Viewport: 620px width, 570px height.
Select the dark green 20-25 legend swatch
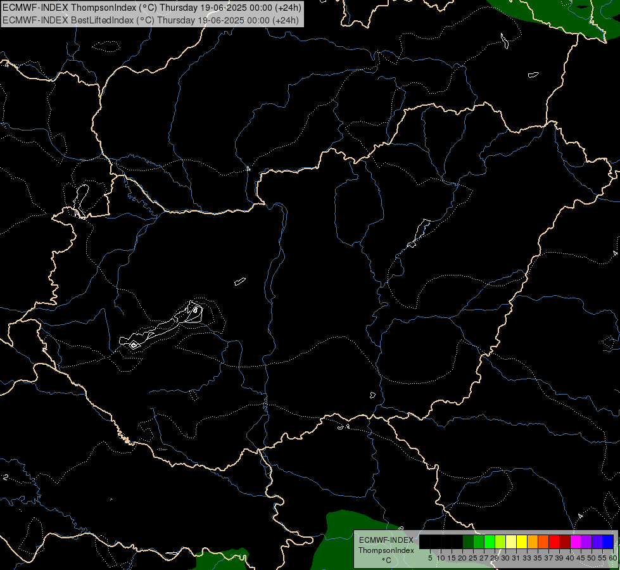pyautogui.click(x=468, y=541)
